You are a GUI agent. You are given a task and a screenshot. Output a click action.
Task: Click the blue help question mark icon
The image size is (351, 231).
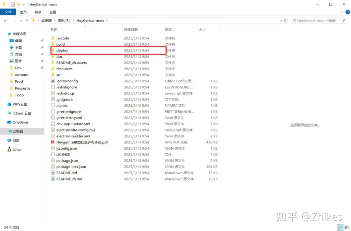(347, 12)
